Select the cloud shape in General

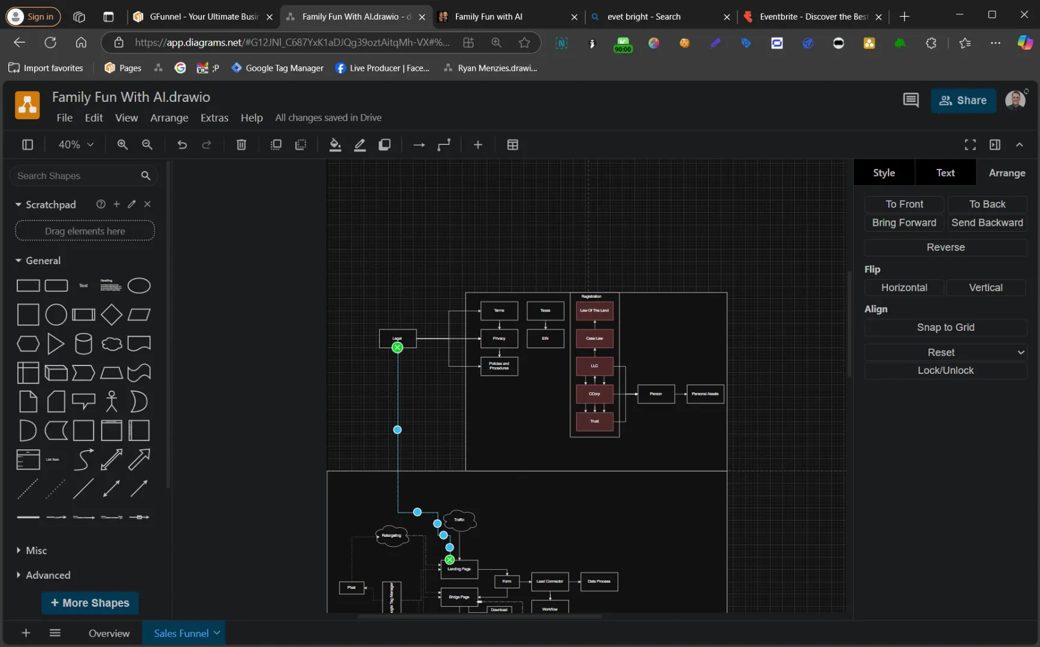[x=111, y=344]
